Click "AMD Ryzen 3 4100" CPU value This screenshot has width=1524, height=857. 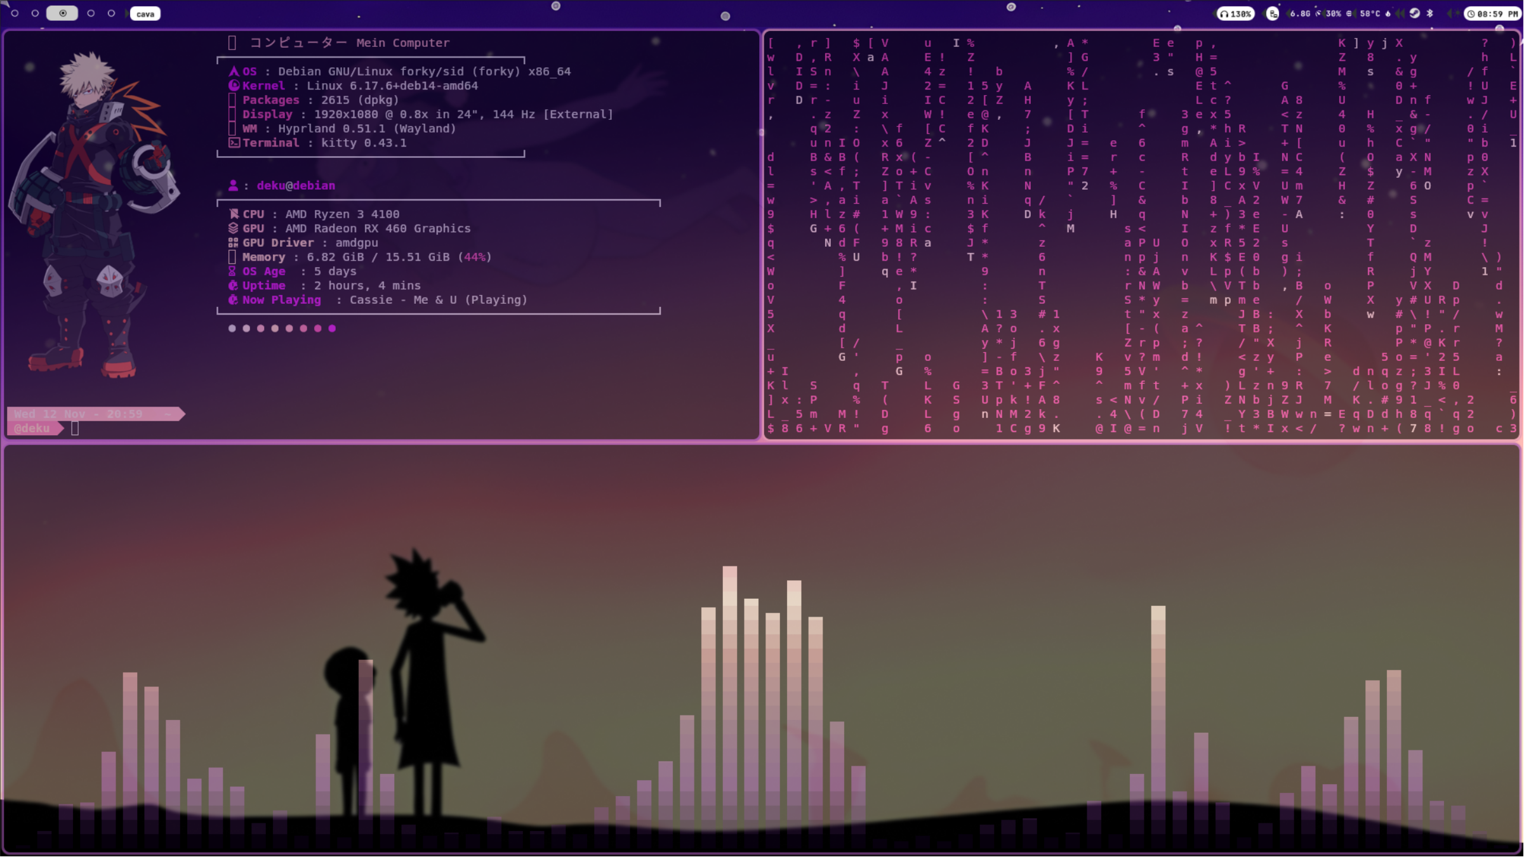pyautogui.click(x=342, y=214)
